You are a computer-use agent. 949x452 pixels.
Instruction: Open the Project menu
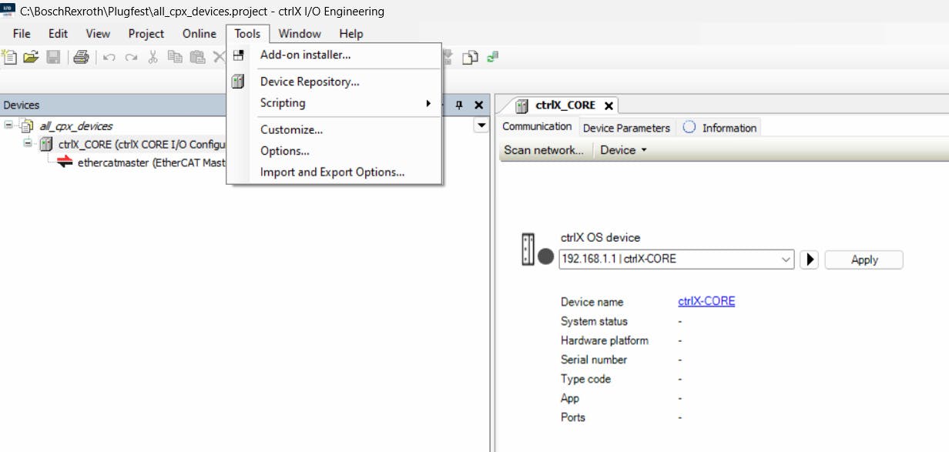click(146, 34)
